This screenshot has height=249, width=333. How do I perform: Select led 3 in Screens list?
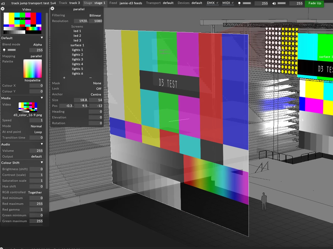(x=77, y=41)
